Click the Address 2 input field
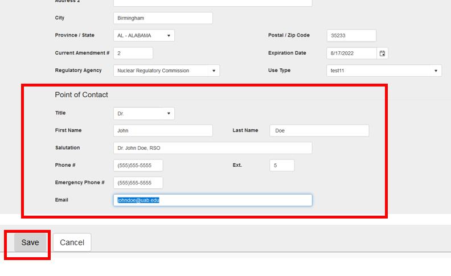The image size is (451, 276). [x=212, y=2]
